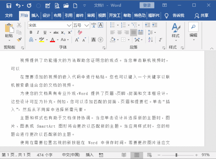
Task: Redo using the repeat arrow icon
Action: [x=29, y=5]
